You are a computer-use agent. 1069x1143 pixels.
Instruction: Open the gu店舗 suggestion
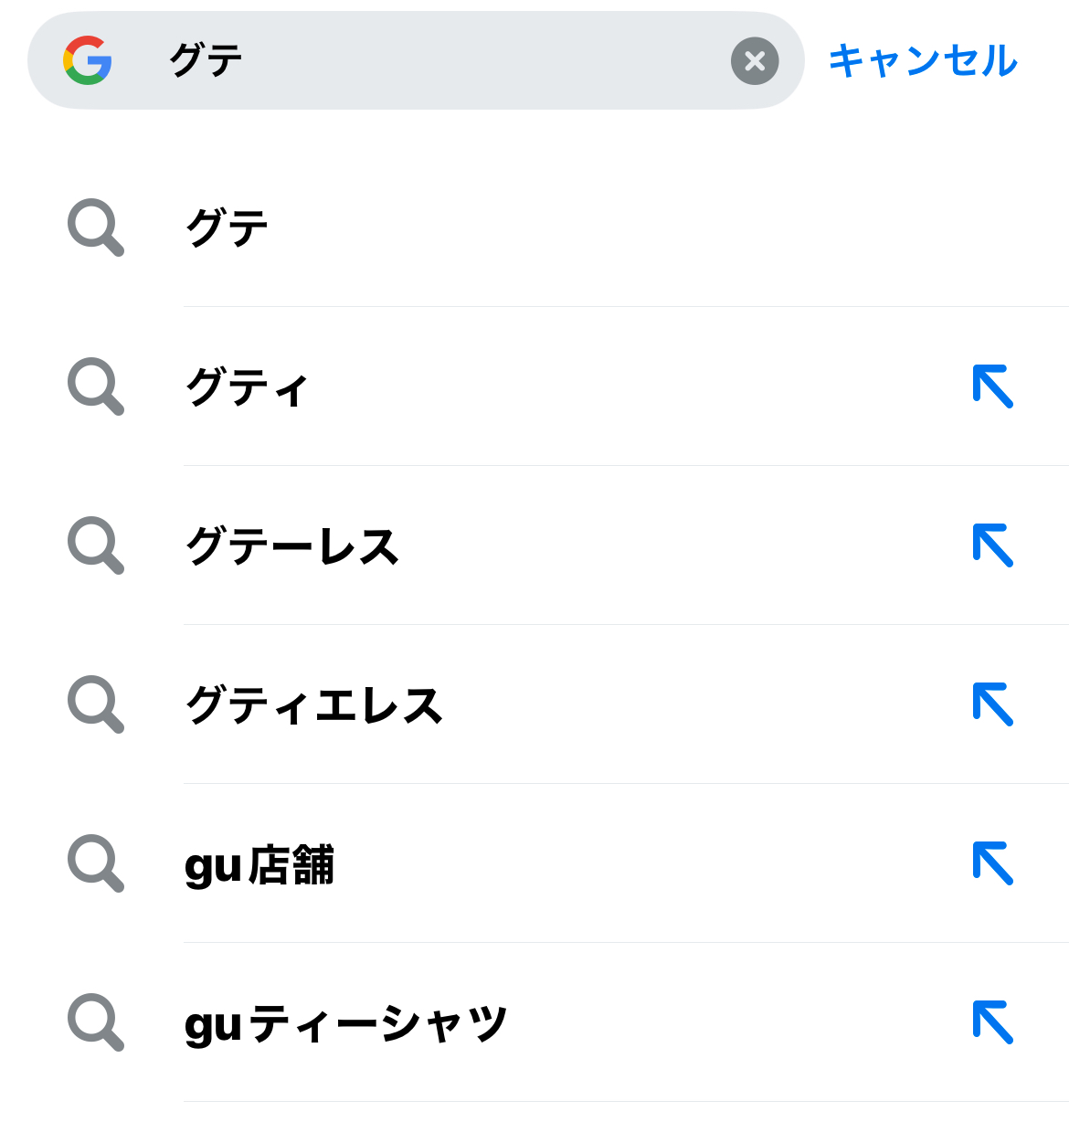coord(534,863)
